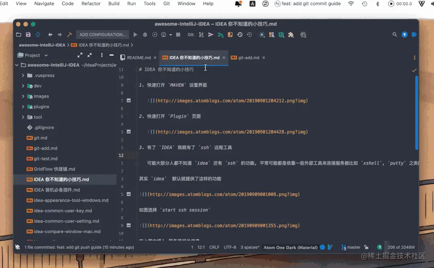Hide Project panel with minus icon
Viewport: 434px width, 268px height.
pyautogui.click(x=112, y=55)
